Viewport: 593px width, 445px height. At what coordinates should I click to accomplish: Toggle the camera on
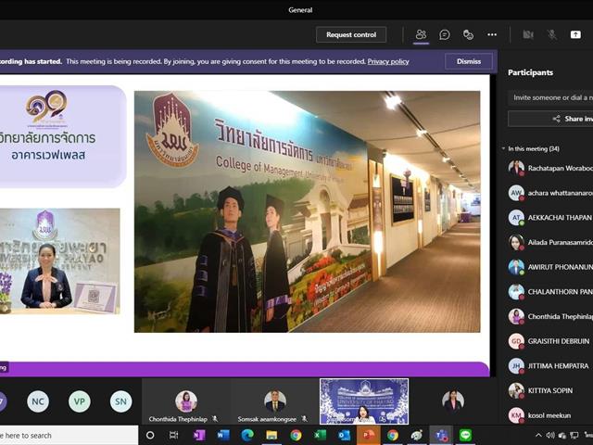528,35
